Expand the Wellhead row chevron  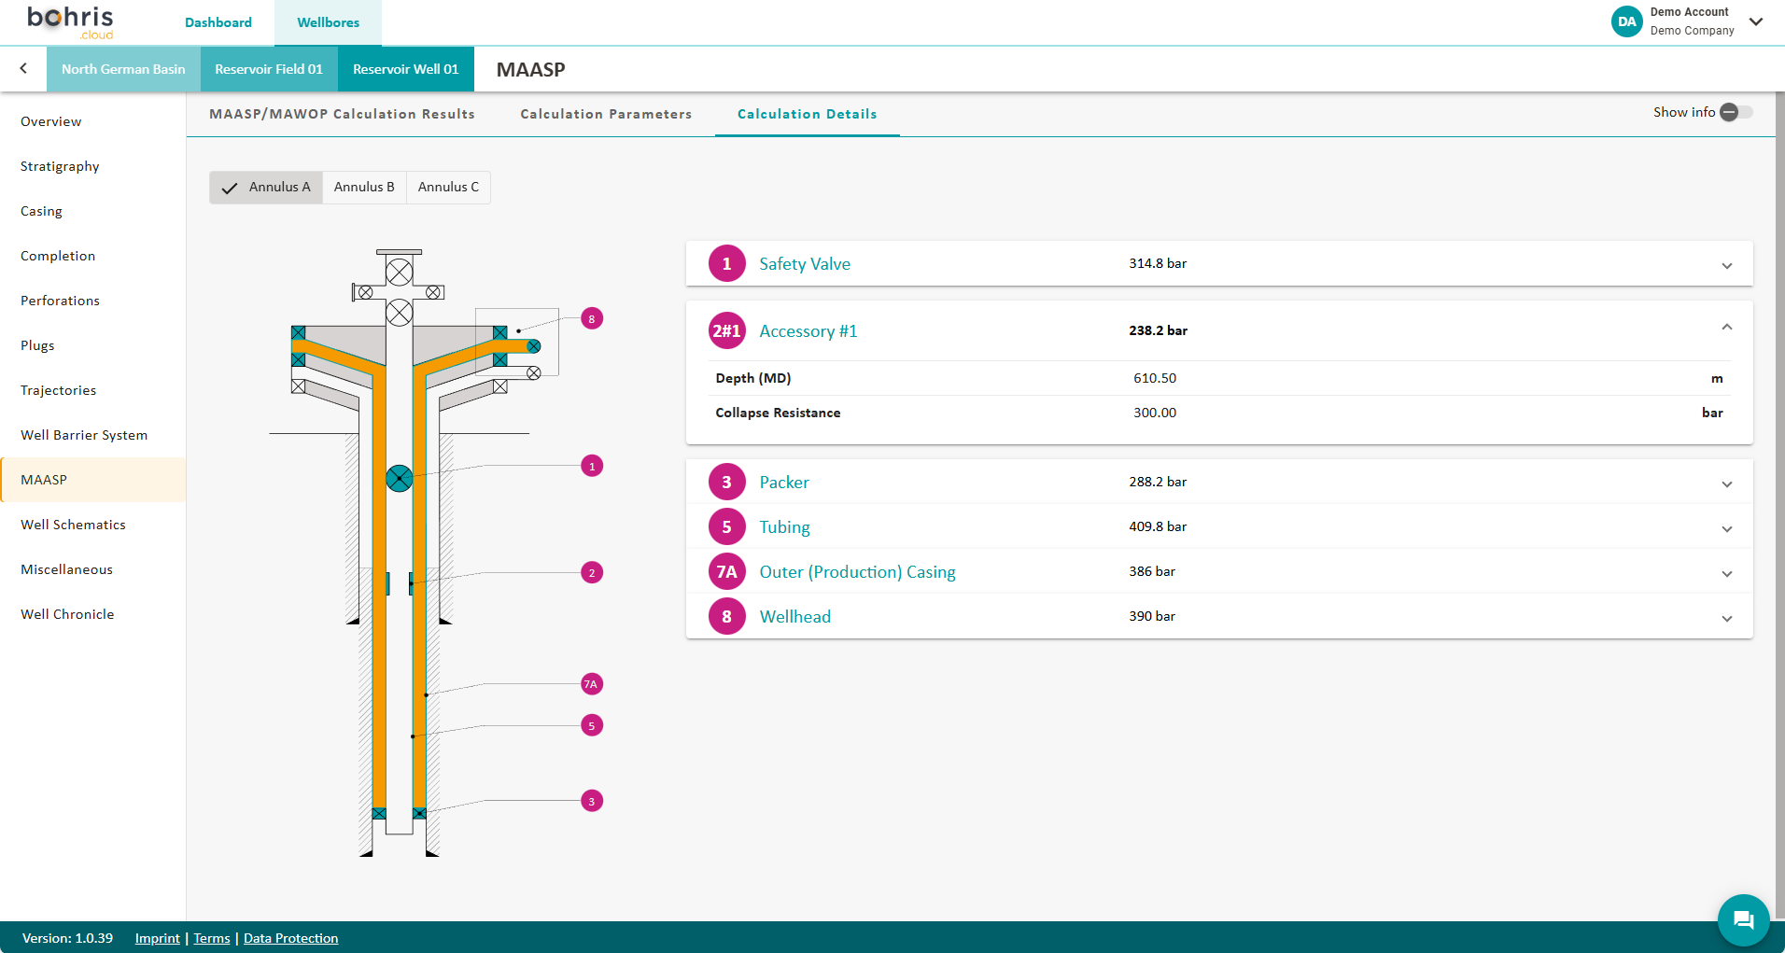1726,618
